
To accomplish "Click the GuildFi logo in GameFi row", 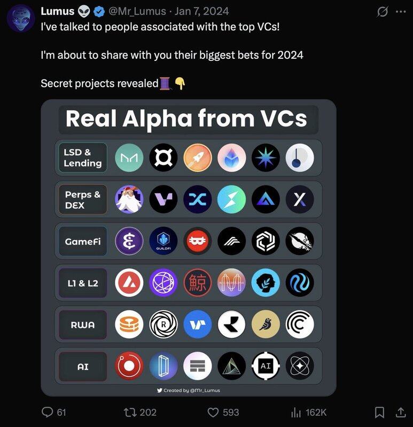I will coord(163,241).
